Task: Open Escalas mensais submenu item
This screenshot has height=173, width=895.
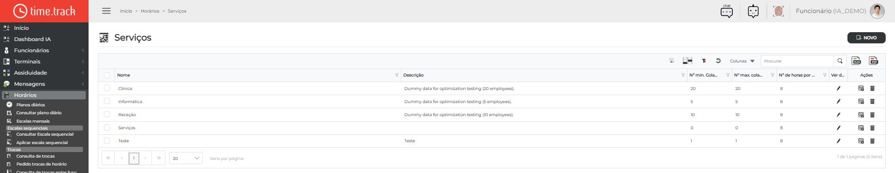Action: coord(33,121)
